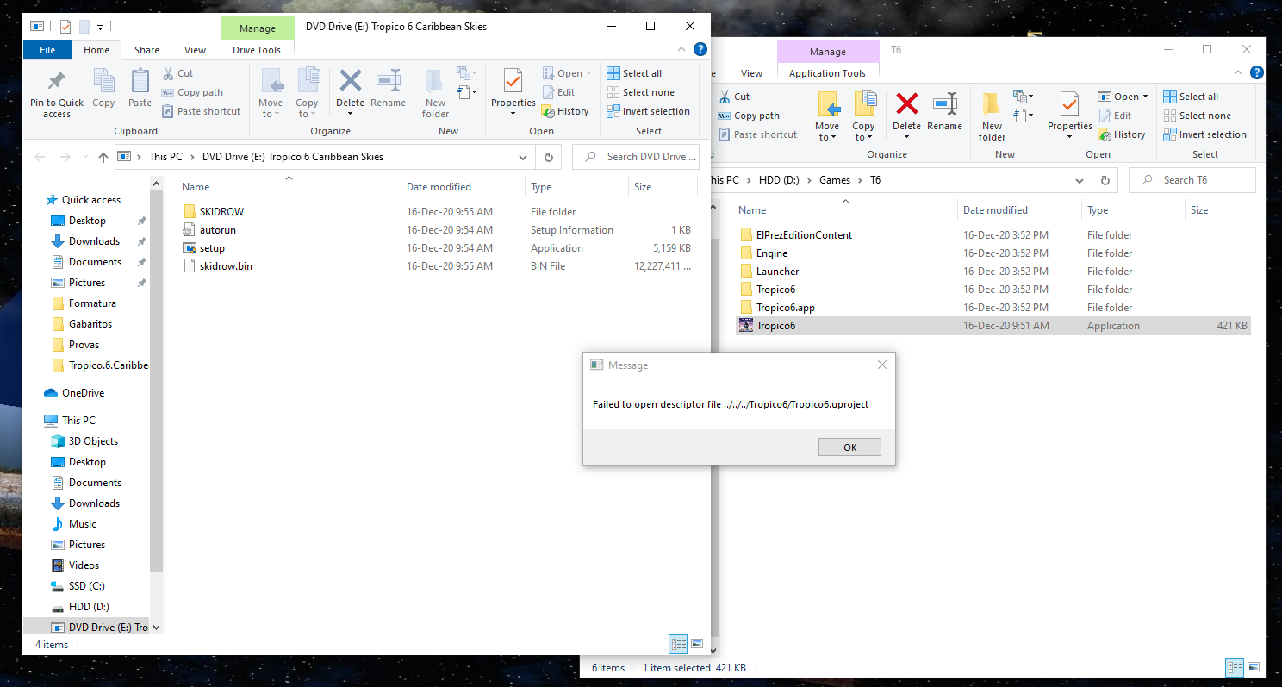1282x687 pixels.
Task: Click Properties icon in T6 window ribbon
Action: click(1069, 106)
